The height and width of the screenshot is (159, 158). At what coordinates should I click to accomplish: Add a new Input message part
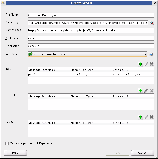[x=140, y=64]
